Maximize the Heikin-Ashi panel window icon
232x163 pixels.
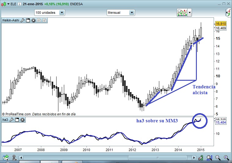tap(28, 20)
